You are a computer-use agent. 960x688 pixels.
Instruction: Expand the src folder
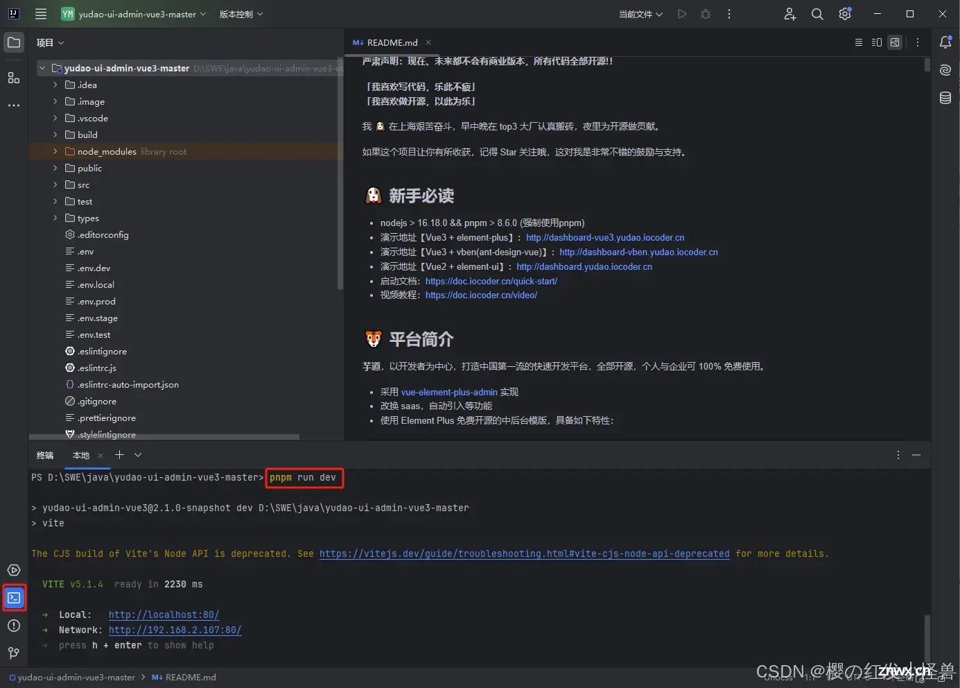55,184
